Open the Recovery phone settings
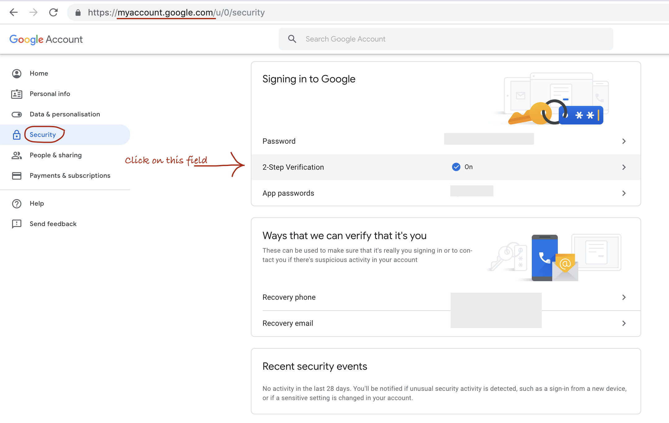Viewport: 669px width, 423px height. [445, 297]
